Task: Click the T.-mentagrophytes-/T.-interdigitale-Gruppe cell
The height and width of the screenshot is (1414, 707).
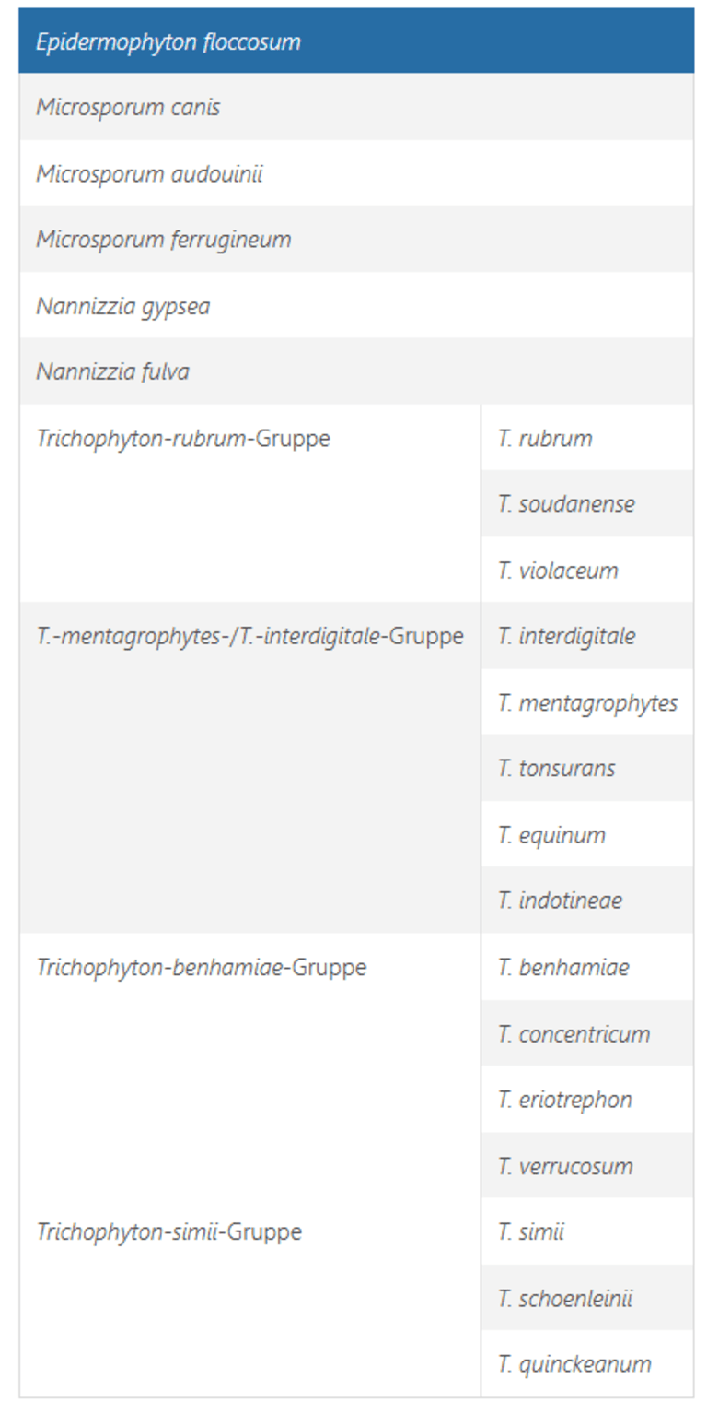Action: pyautogui.click(x=249, y=636)
